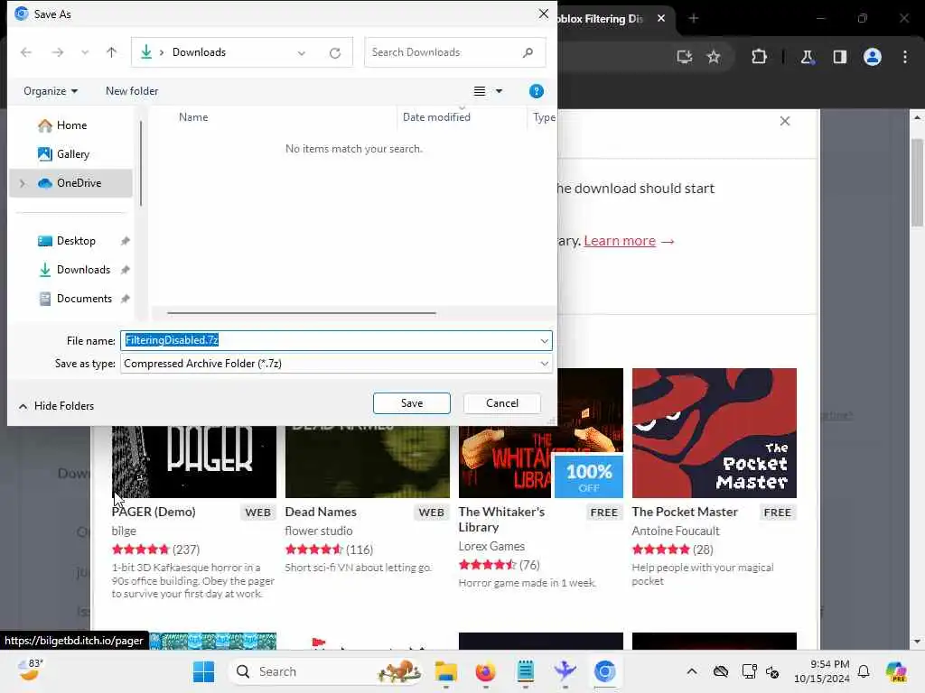Go up one folder level

pos(111,52)
